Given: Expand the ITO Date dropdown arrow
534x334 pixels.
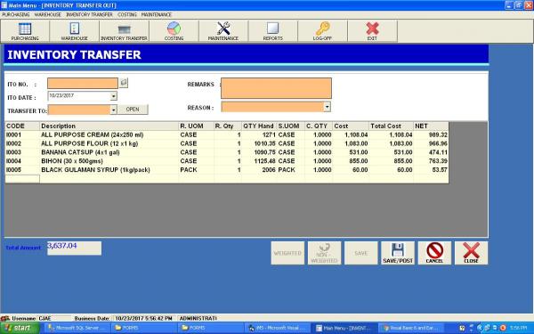Looking at the screenshot, I should [114, 96].
